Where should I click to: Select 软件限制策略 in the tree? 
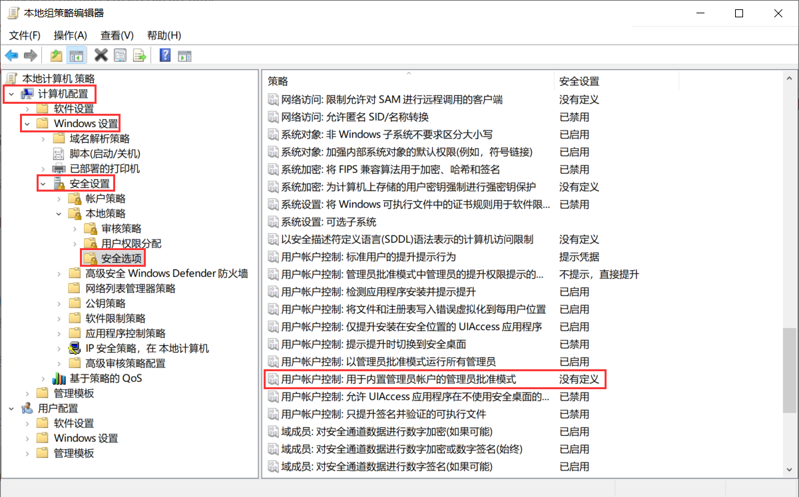tap(116, 318)
